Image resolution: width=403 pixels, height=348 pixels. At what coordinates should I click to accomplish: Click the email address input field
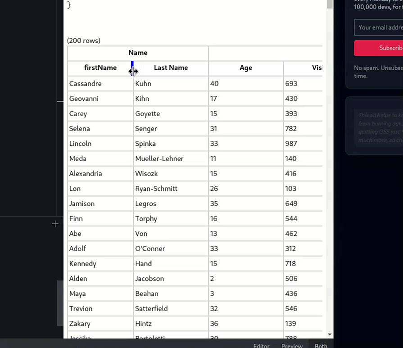click(379, 27)
